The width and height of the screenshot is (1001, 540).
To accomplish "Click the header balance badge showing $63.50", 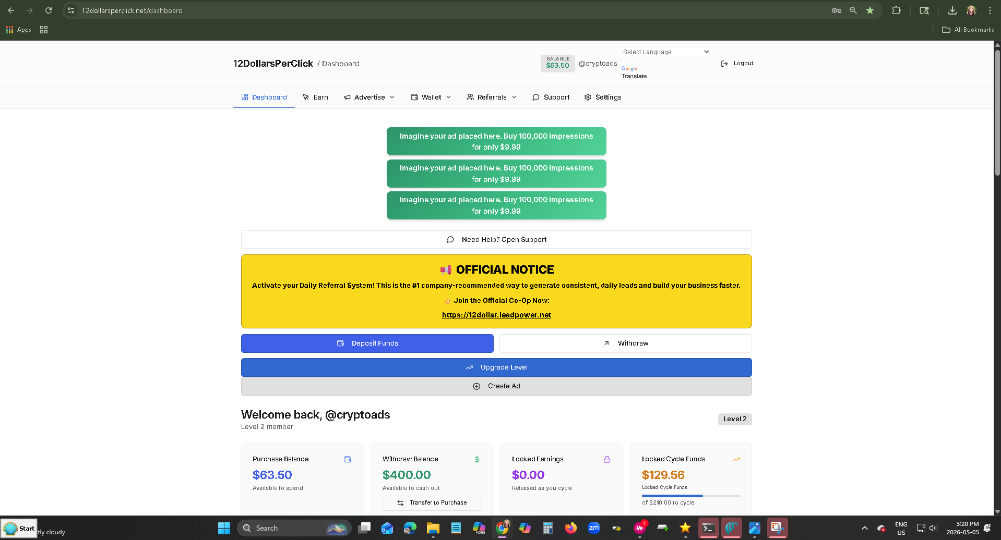I will point(557,63).
